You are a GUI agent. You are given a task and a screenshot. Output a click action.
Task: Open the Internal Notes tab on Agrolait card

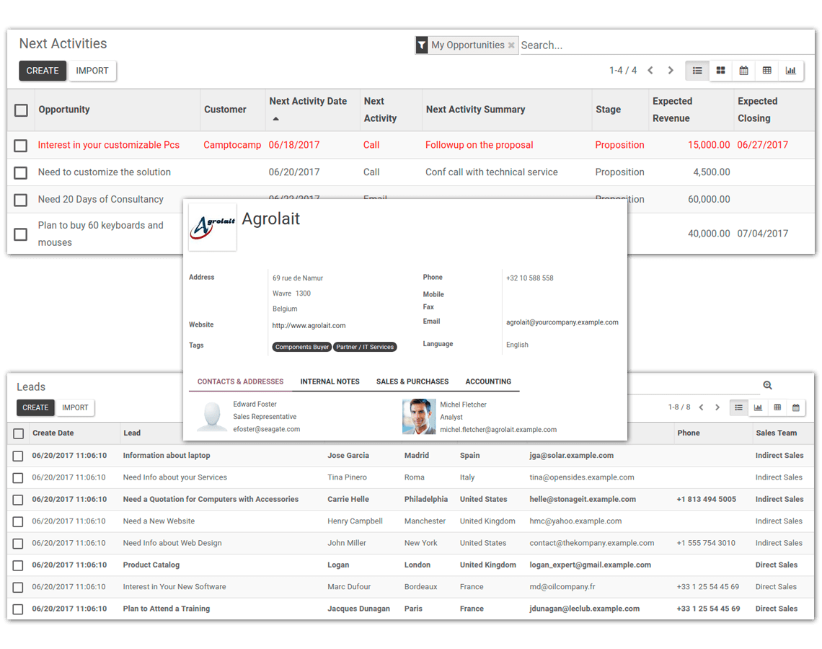point(330,381)
